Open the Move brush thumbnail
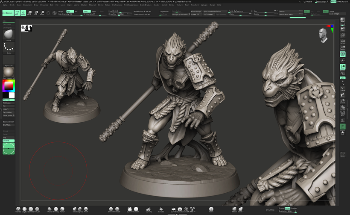 point(9,34)
